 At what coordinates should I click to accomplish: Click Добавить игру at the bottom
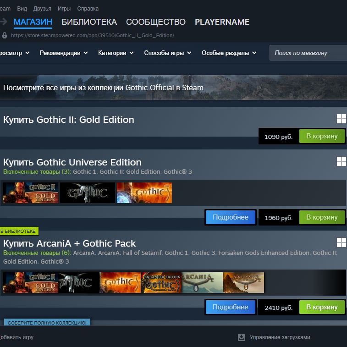click(x=17, y=337)
